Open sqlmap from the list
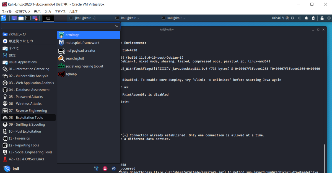The height and width of the screenshot is (173, 332). click(x=89, y=74)
